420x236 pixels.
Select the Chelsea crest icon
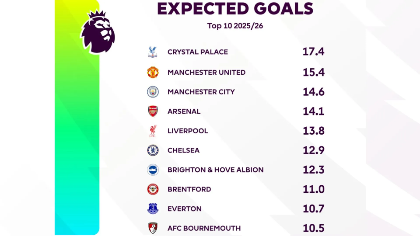point(153,150)
